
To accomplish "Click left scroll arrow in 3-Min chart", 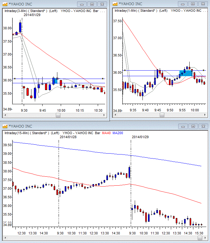I will (5, 115).
